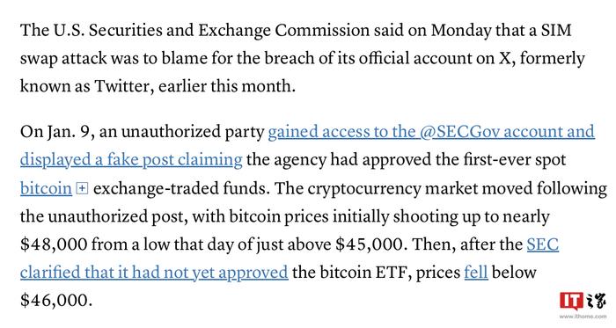Image resolution: width=616 pixels, height=328 pixels.
Task: Click the words "Exchange Commission" in the first line
Action: click(x=283, y=31)
